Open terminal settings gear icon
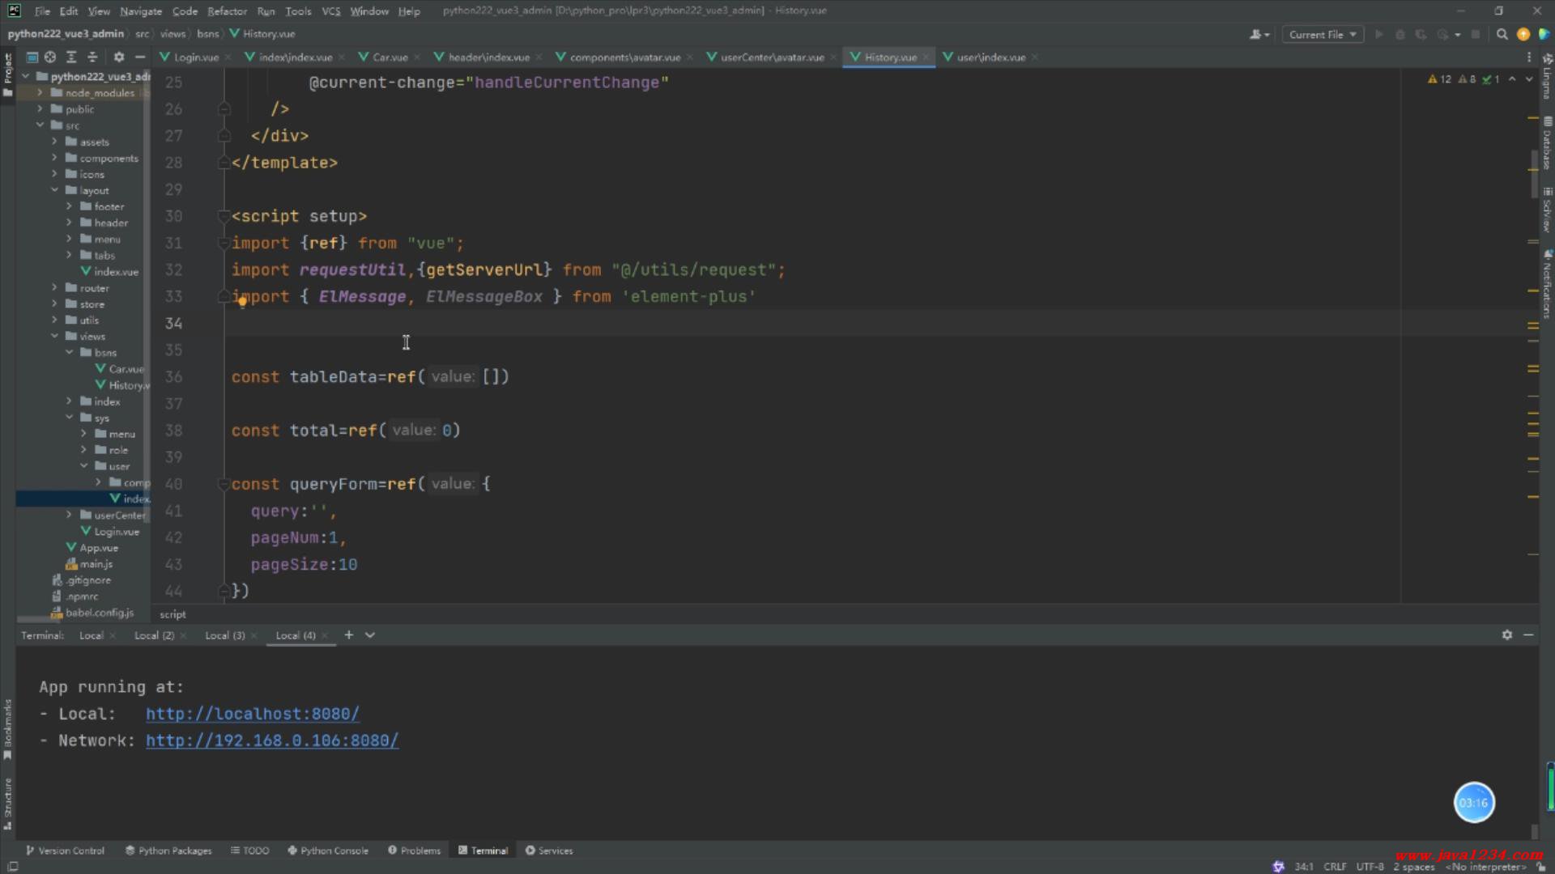1555x874 pixels. coord(1506,635)
